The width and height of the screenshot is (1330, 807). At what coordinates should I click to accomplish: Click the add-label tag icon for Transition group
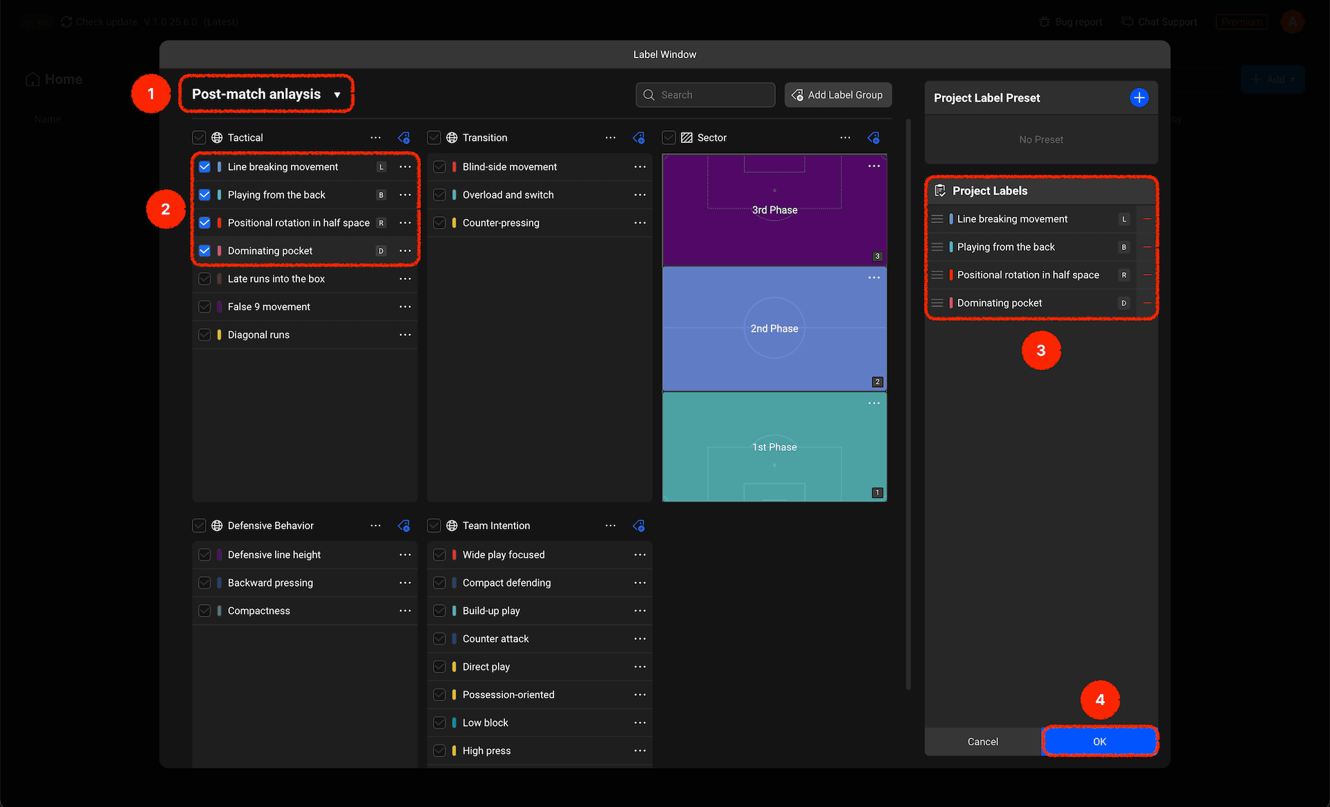(639, 138)
